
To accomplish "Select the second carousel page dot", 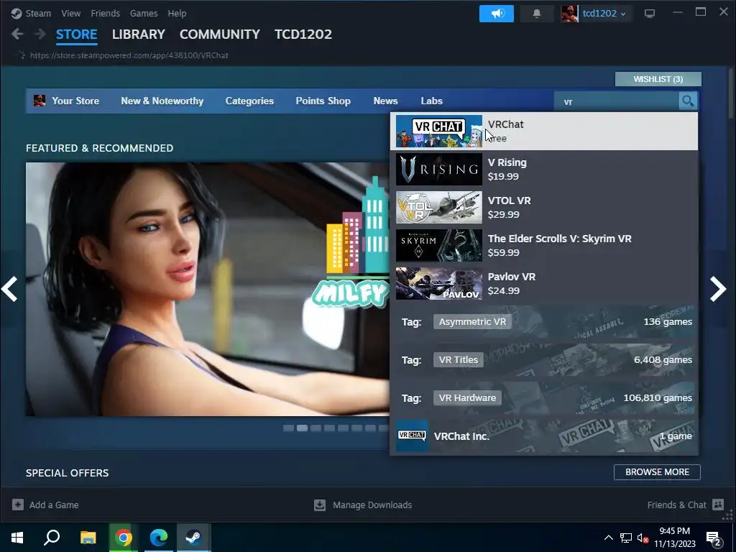I will (x=303, y=428).
